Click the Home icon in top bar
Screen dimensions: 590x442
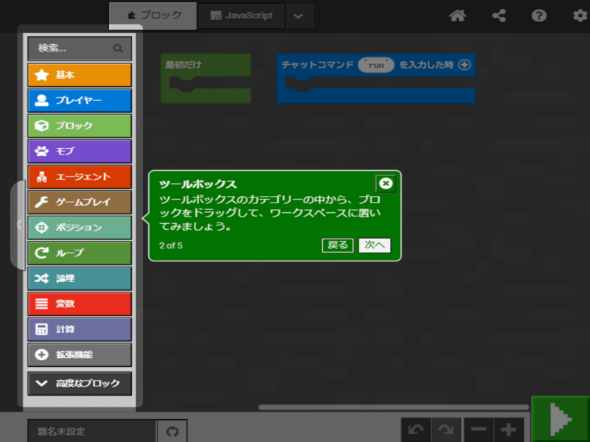(457, 15)
